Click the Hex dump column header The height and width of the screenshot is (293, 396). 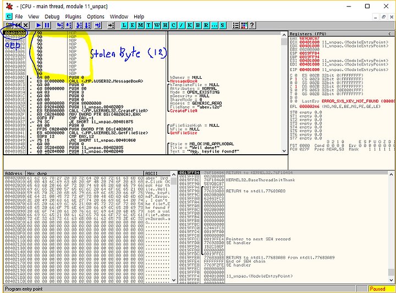coord(85,173)
